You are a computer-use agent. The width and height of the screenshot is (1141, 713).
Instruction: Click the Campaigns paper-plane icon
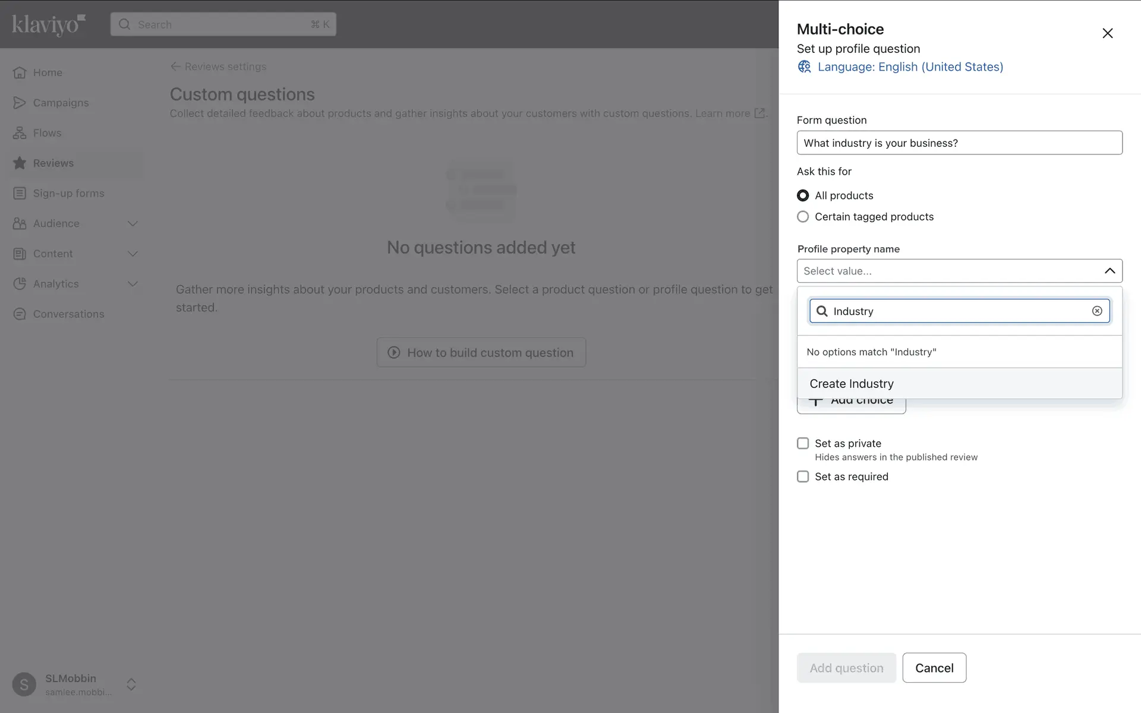20,103
